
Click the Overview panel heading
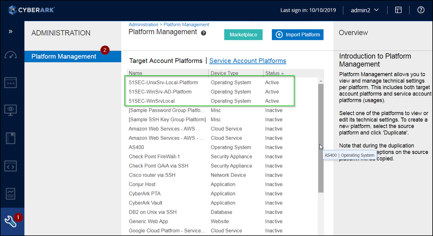[x=353, y=33]
